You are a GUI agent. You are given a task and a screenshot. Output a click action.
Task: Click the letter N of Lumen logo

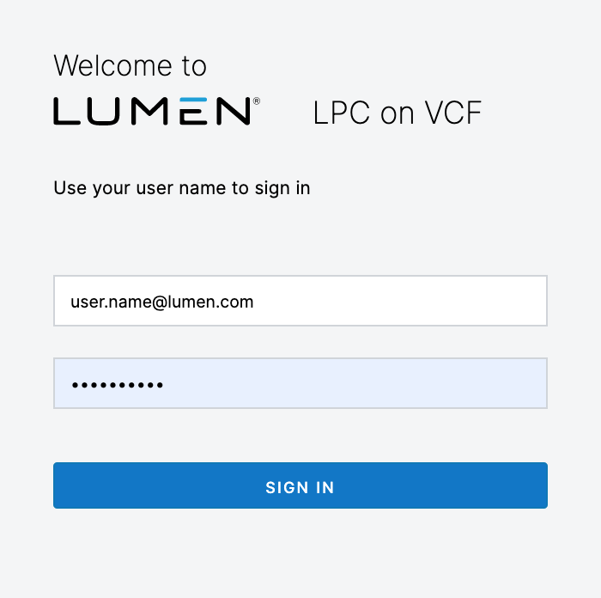(x=234, y=111)
